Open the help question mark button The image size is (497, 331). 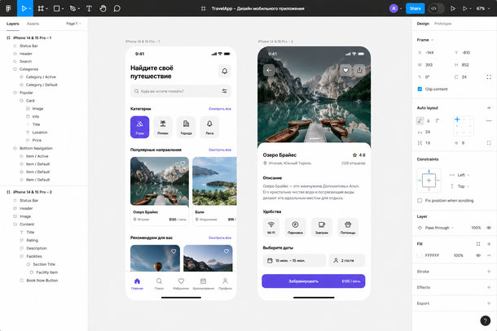point(486,320)
